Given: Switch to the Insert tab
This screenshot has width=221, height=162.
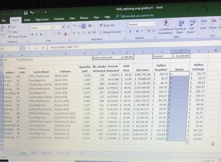Looking at the screenshot, I should pos(27,20).
